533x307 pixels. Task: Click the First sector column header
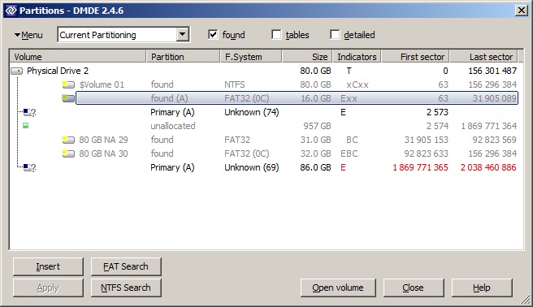(415, 56)
